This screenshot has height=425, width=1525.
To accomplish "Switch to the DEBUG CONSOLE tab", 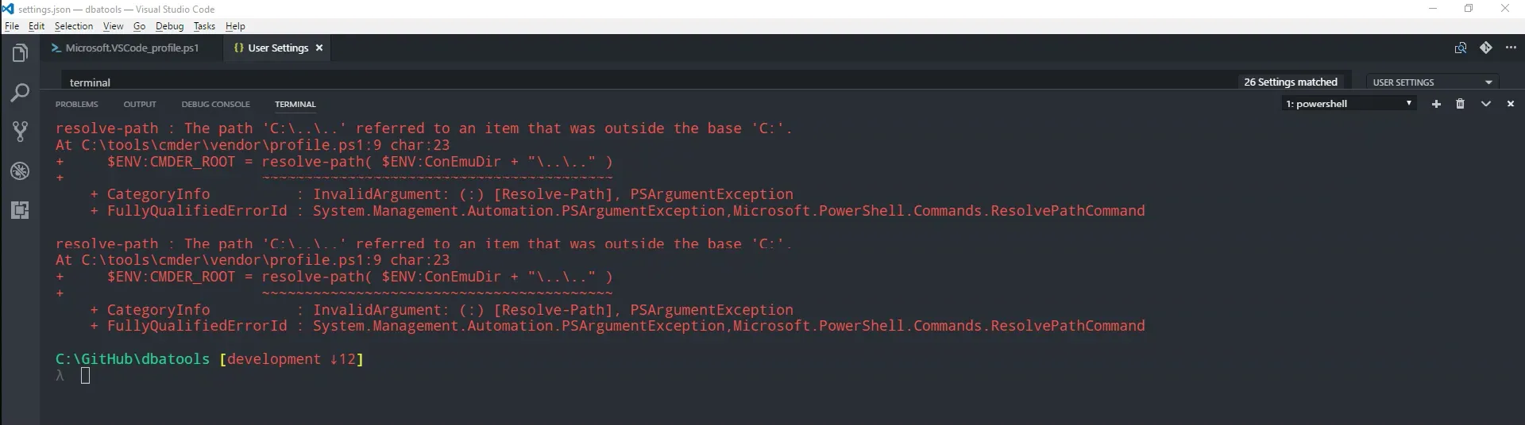I will tap(215, 104).
